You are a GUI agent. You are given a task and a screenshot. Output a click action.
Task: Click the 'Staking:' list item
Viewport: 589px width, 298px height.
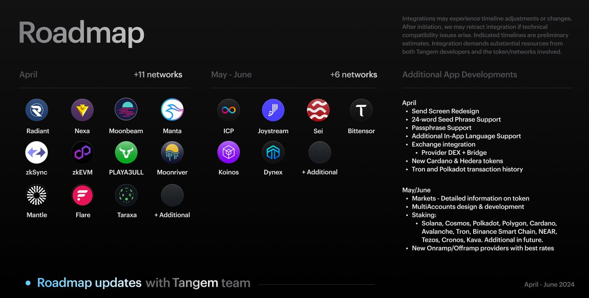pos(424,215)
